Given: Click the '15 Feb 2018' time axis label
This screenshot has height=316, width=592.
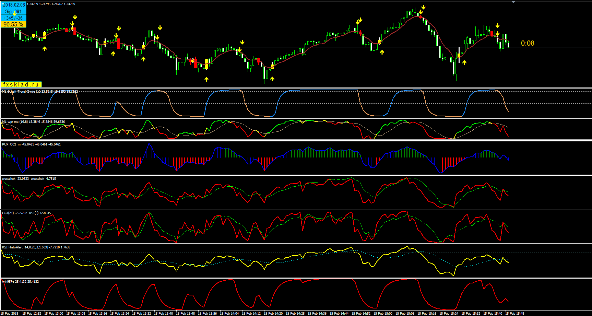Looking at the screenshot, I should coord(10,314).
